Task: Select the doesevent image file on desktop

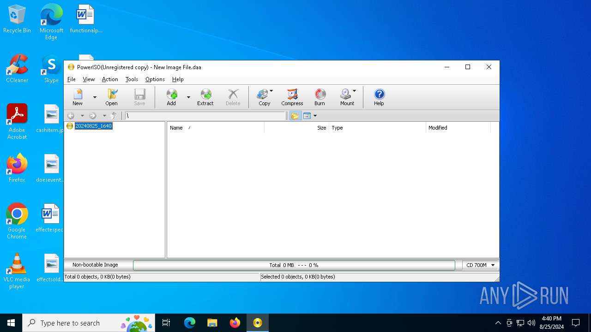Action: click(51, 168)
